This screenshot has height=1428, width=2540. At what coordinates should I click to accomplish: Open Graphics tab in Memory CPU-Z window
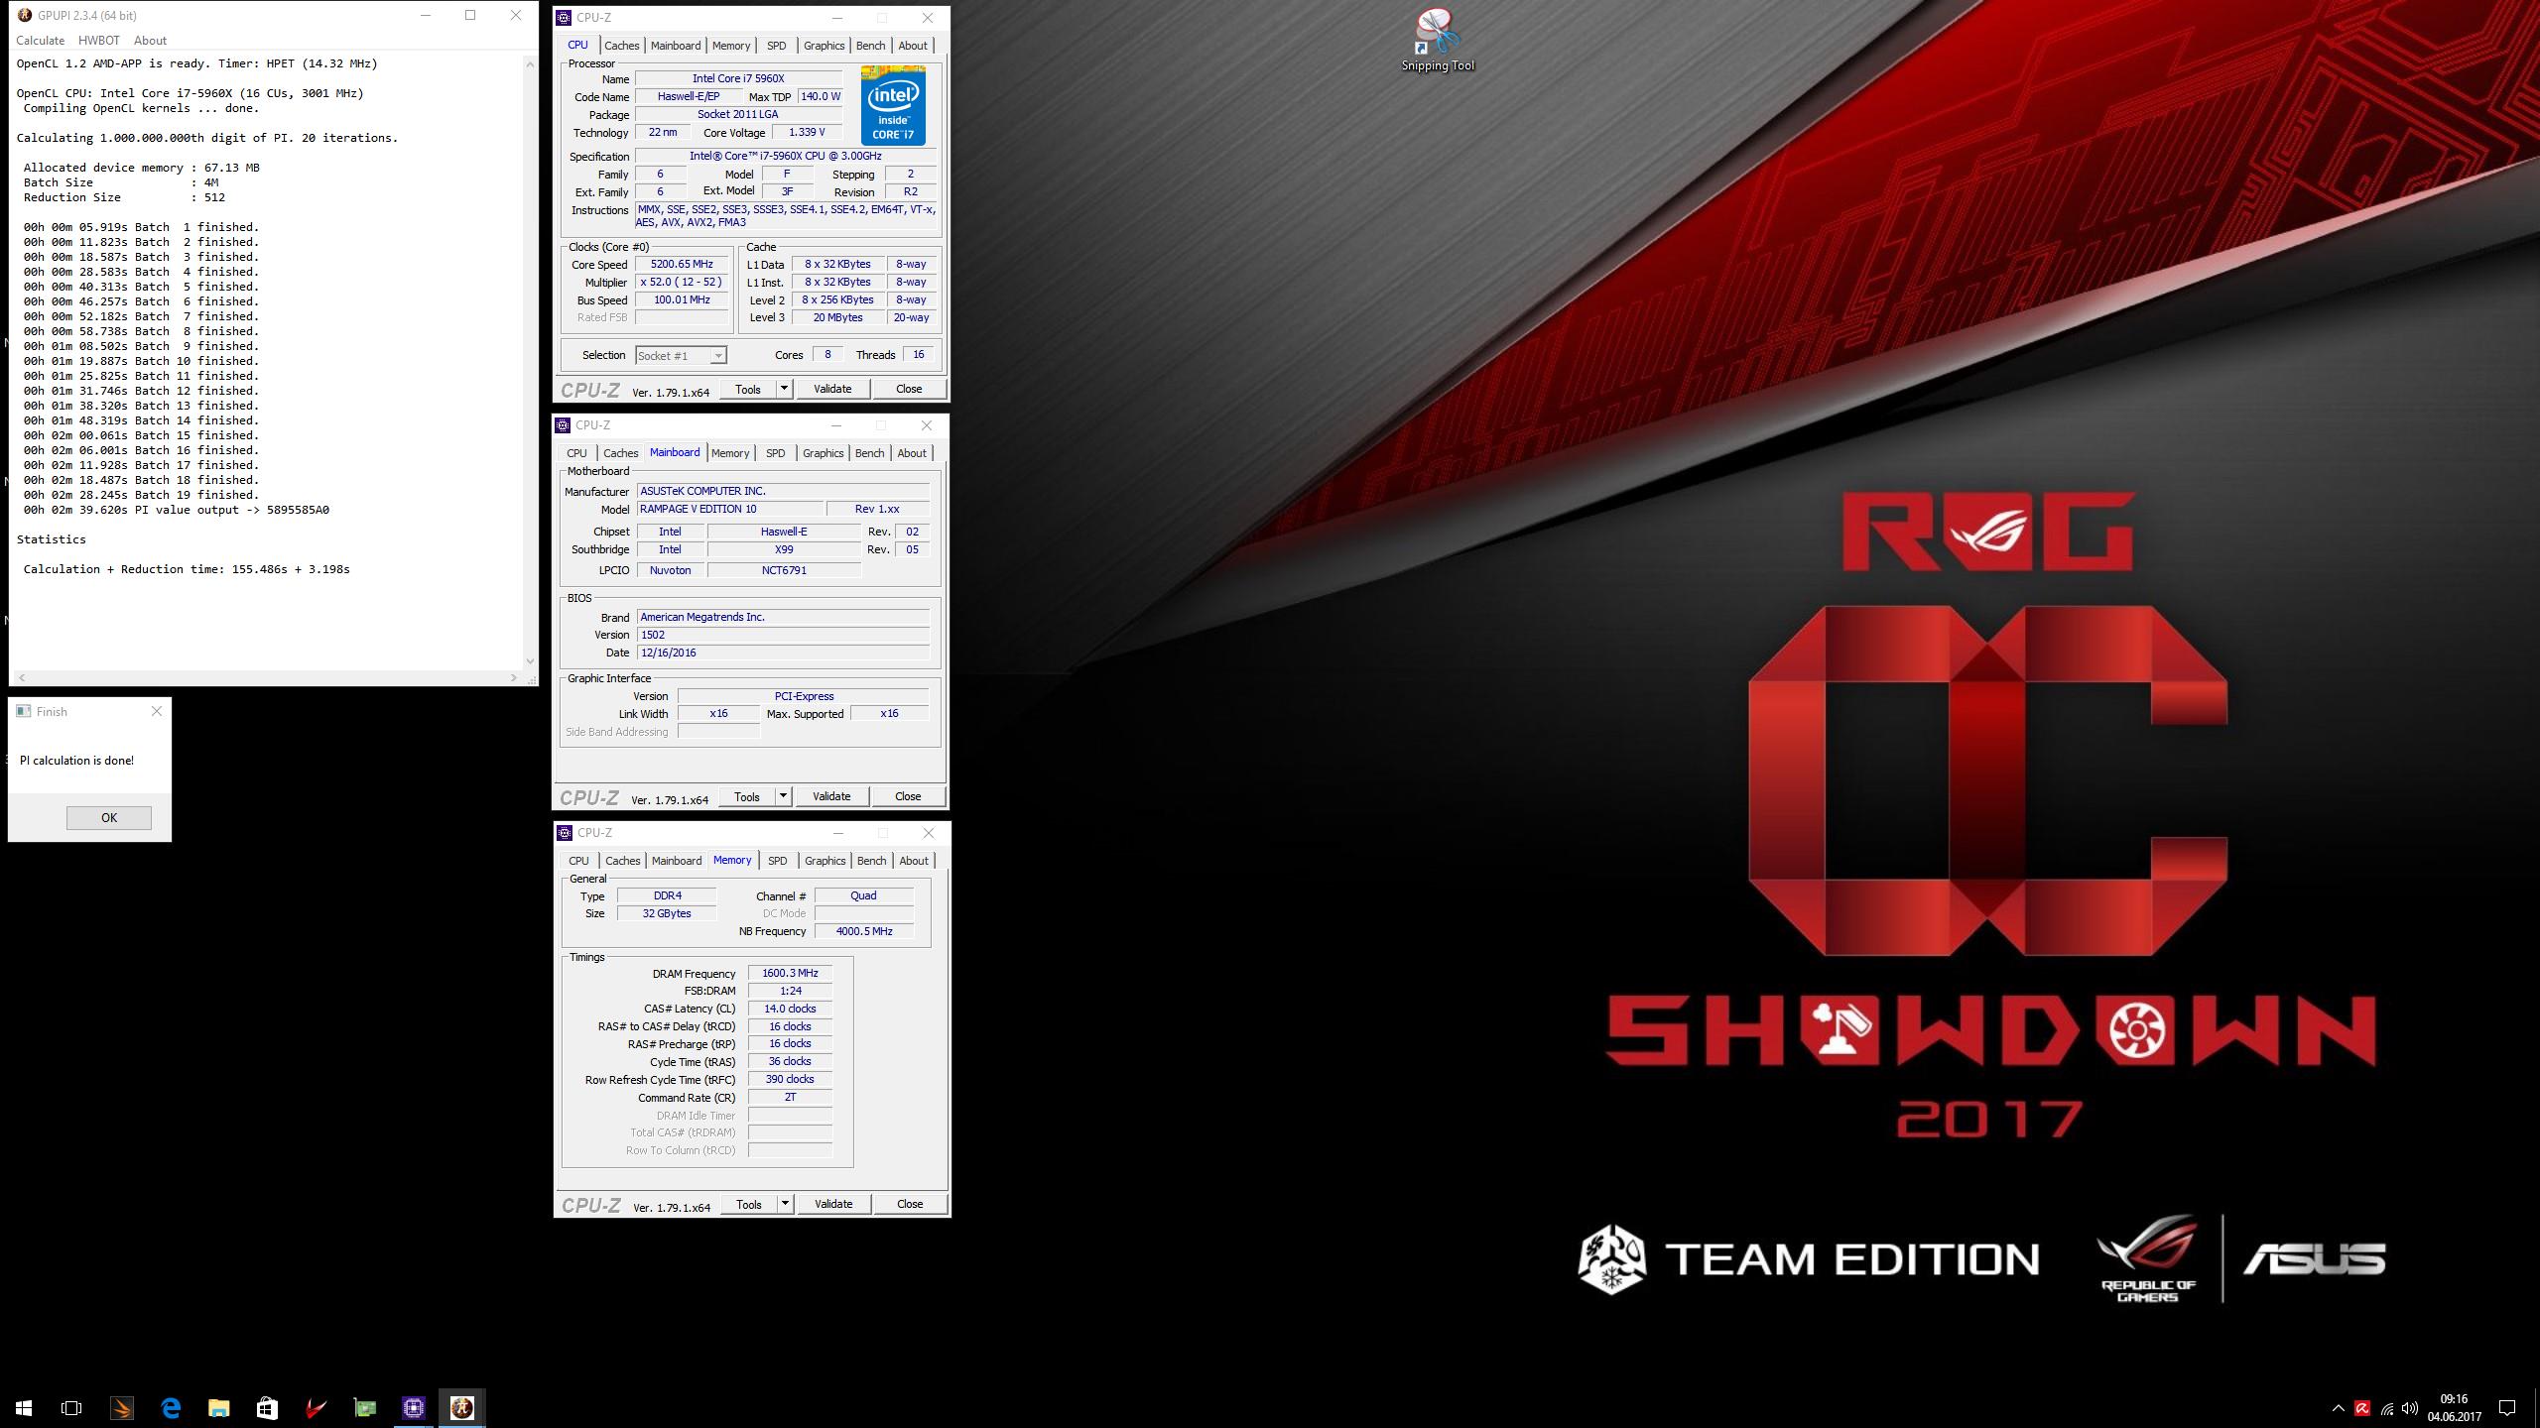click(825, 861)
